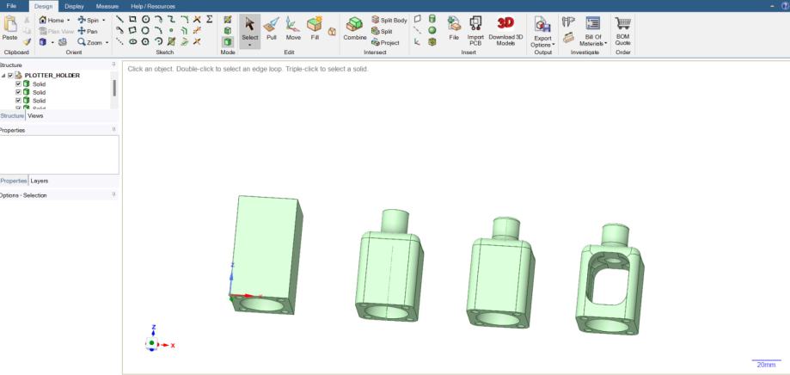
Task: Open the Zoom dropdown arrow
Action: pos(107,43)
